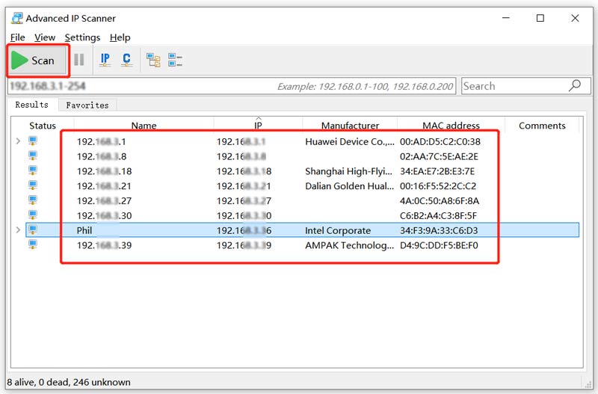Click computer icon for AMPAK device row
This screenshot has height=394, width=598.
pyautogui.click(x=33, y=245)
